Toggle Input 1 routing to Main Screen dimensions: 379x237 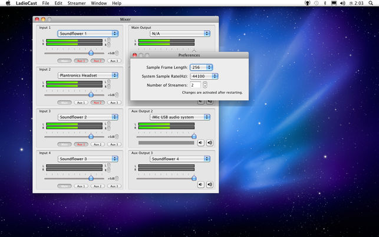[64, 61]
